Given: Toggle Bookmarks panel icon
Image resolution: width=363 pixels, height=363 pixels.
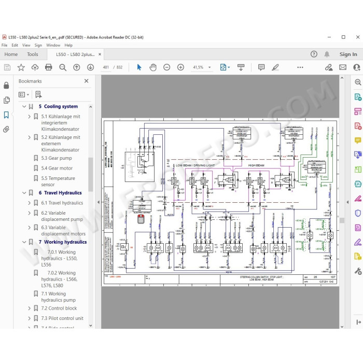Looking at the screenshot, I should coord(6,115).
